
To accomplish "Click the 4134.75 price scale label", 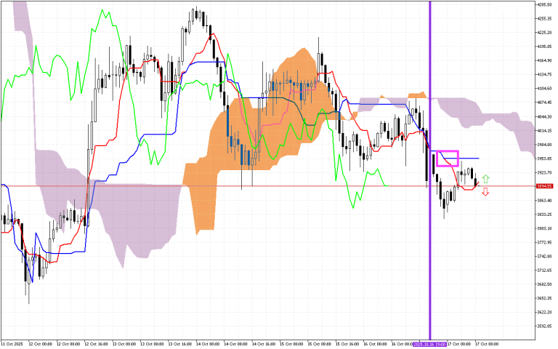I will (x=544, y=74).
